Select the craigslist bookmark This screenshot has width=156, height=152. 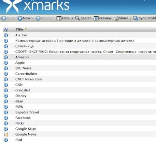click(x=79, y=90)
